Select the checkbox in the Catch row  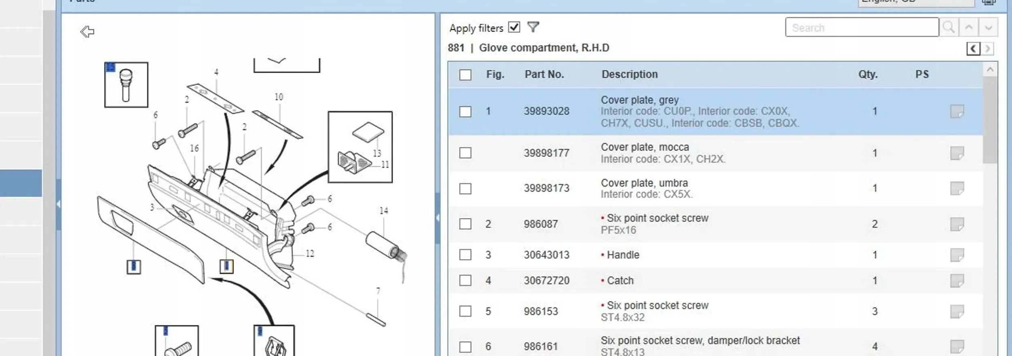click(x=466, y=281)
